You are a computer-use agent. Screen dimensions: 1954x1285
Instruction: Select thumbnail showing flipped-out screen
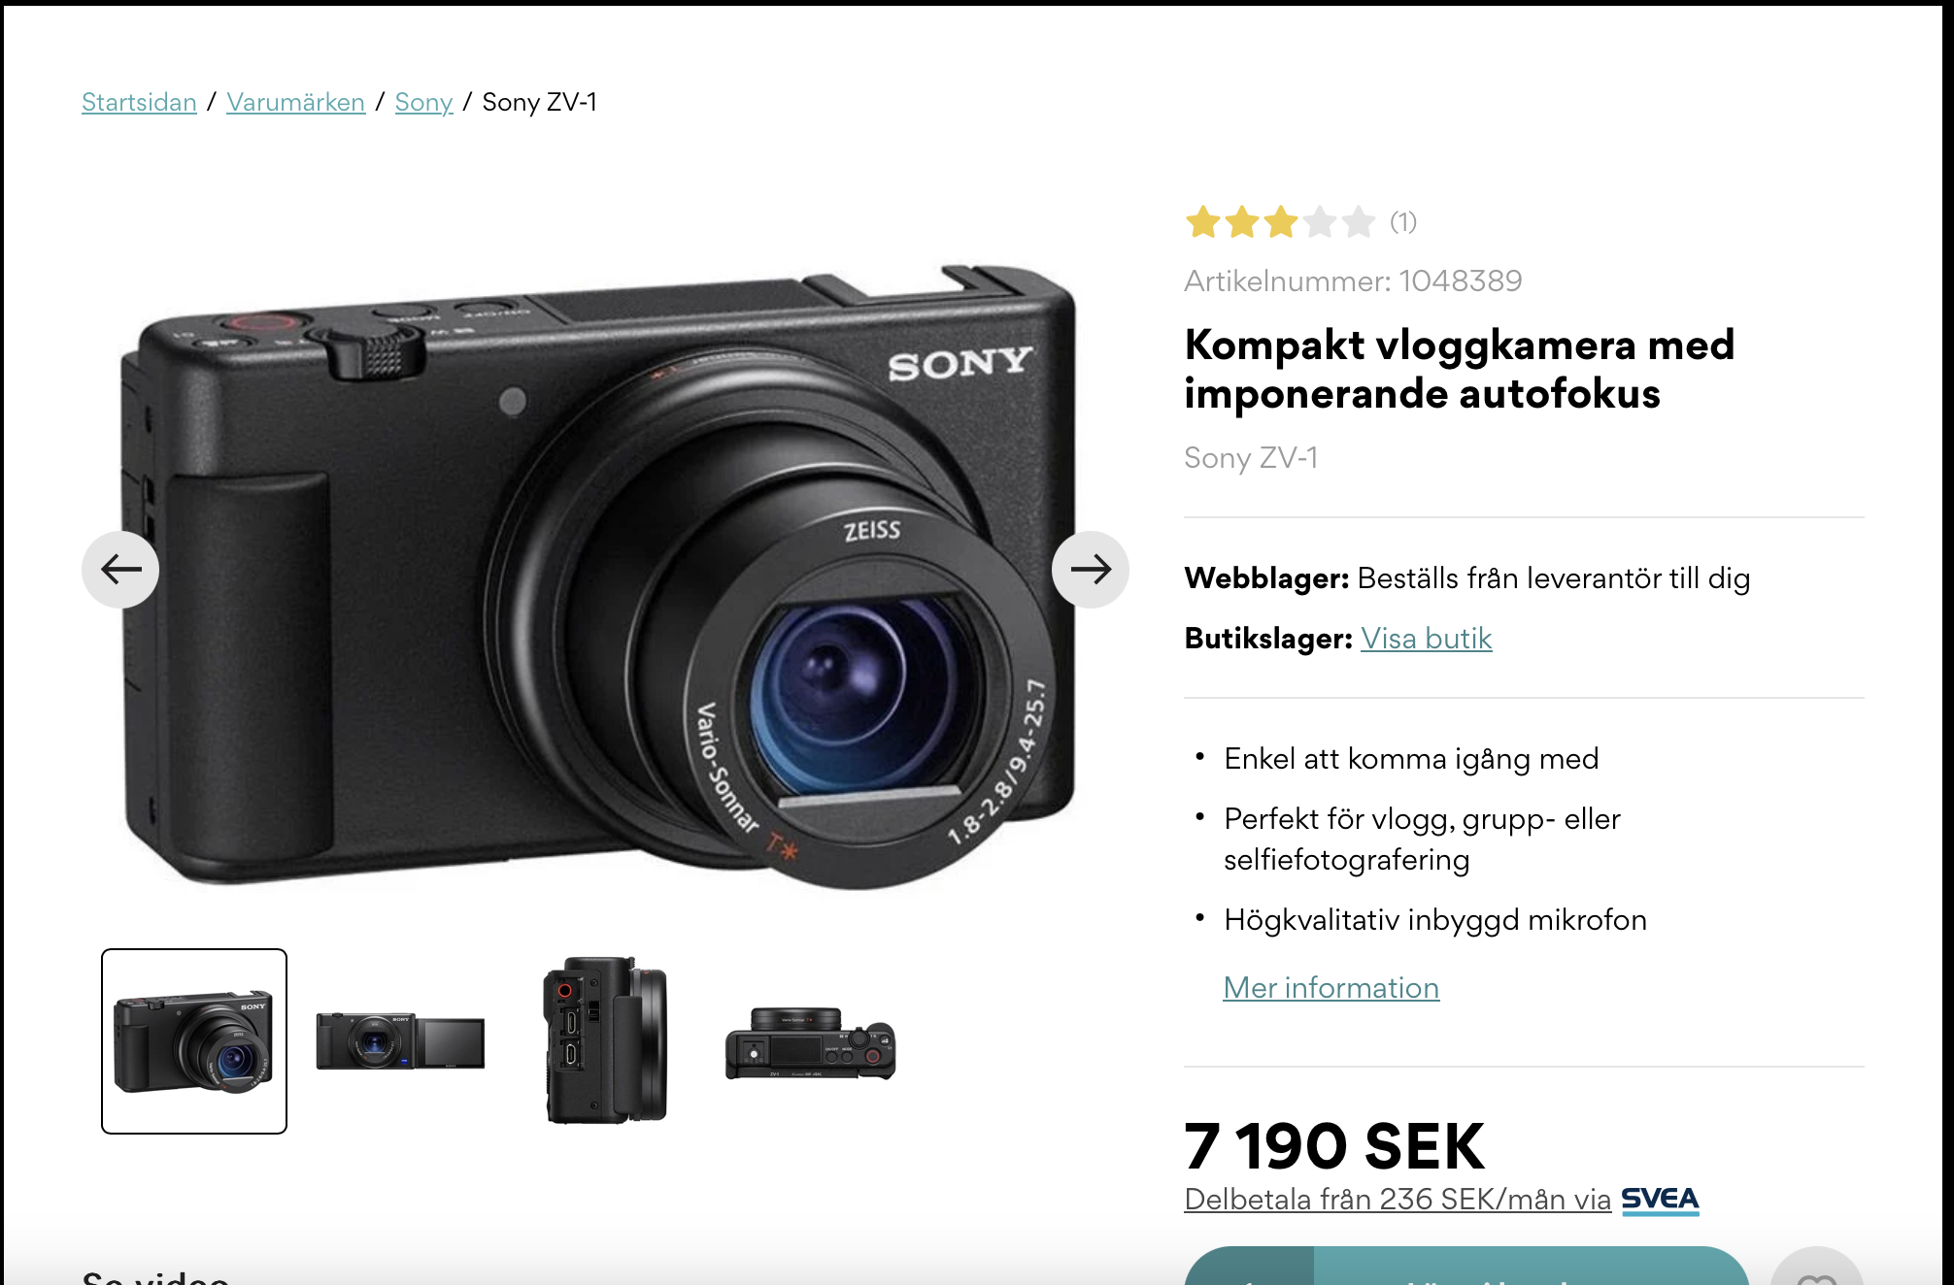point(400,1041)
